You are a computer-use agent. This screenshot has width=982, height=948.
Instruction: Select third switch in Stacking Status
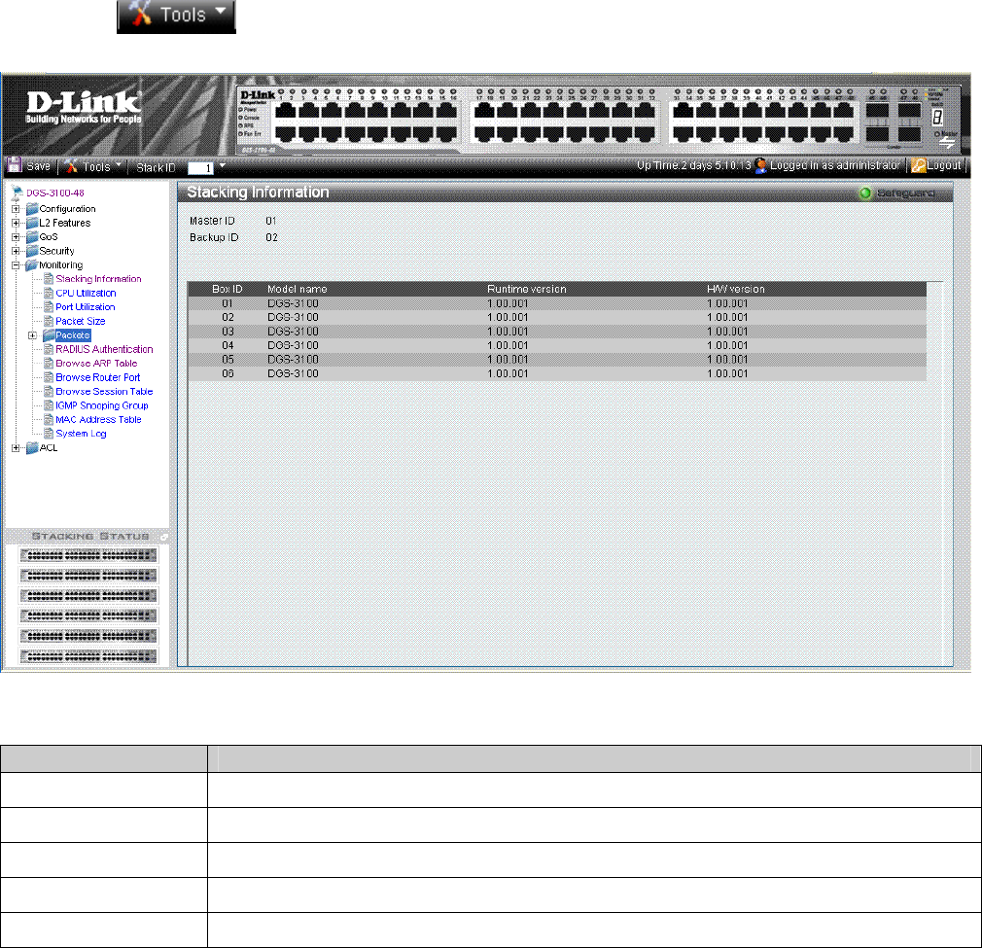88,595
